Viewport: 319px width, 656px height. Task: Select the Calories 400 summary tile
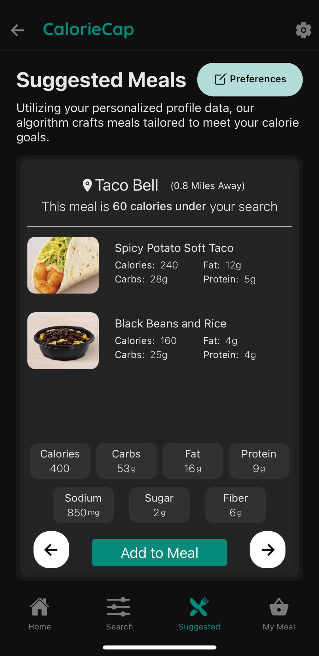click(60, 461)
